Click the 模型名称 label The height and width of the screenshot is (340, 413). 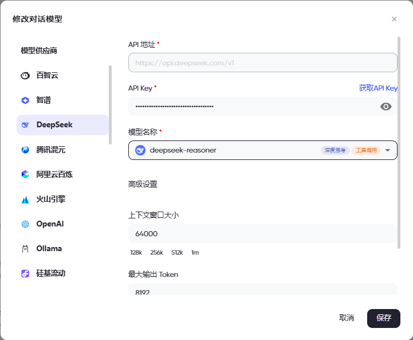click(143, 132)
